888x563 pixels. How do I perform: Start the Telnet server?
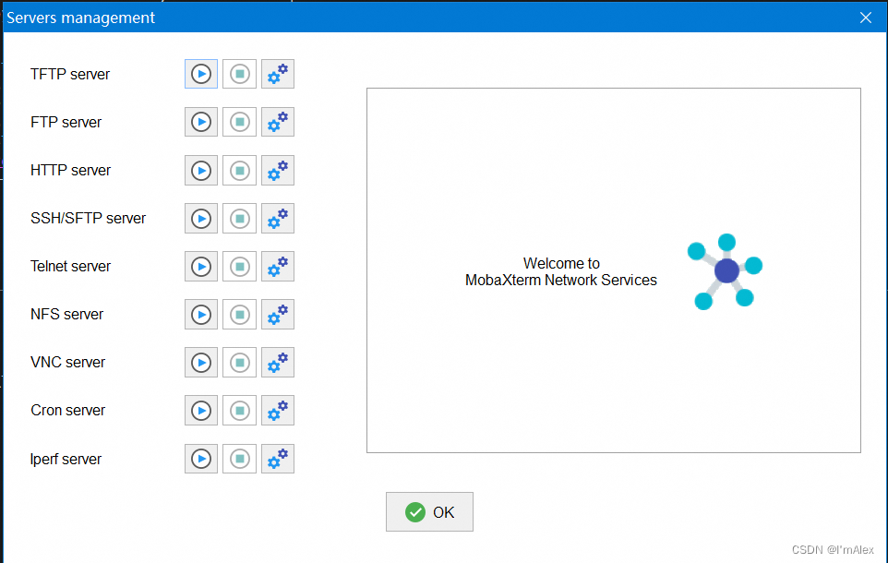point(201,266)
